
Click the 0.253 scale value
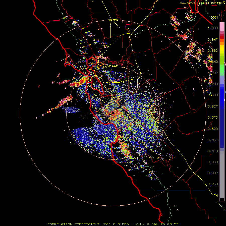[213, 184]
